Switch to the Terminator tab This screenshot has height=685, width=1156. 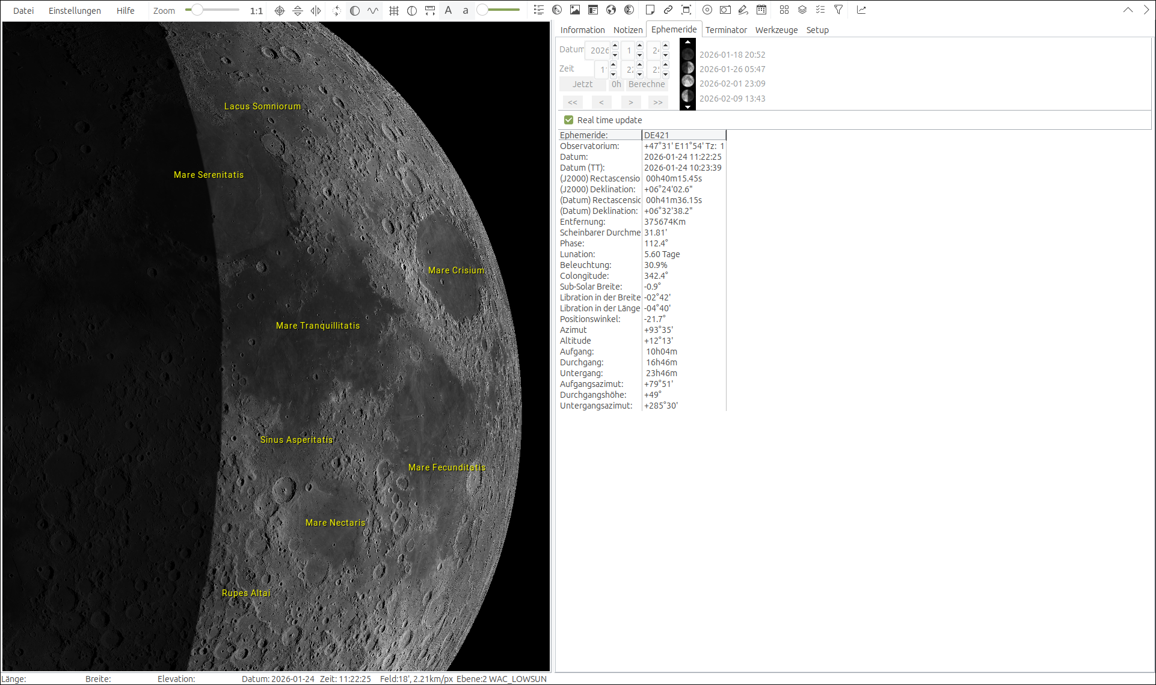[726, 30]
